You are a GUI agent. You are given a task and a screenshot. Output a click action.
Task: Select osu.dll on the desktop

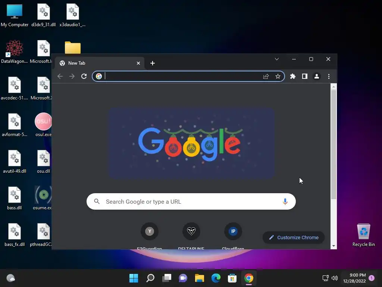[44, 162]
